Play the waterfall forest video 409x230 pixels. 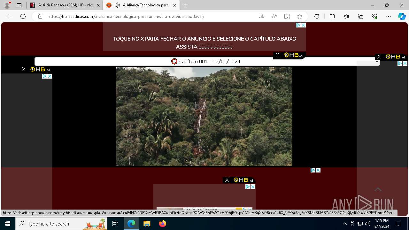(x=204, y=117)
